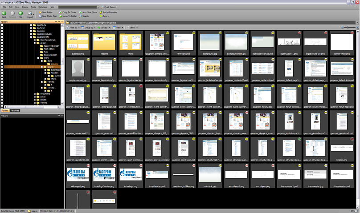Toggle the checkbox for the source folder row
Screen dimensions: 360x213
2,67
